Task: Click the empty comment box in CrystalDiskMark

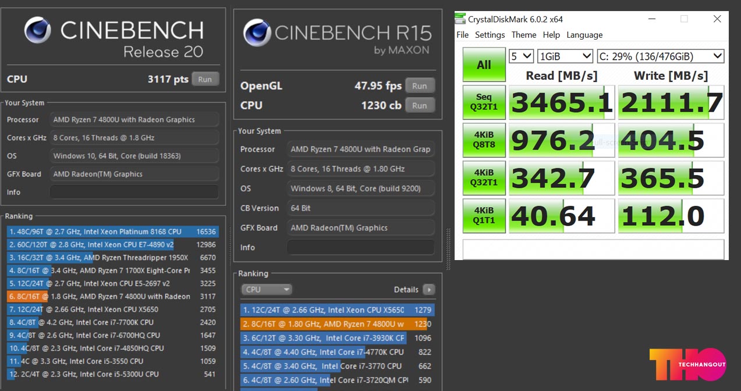Action: [594, 248]
